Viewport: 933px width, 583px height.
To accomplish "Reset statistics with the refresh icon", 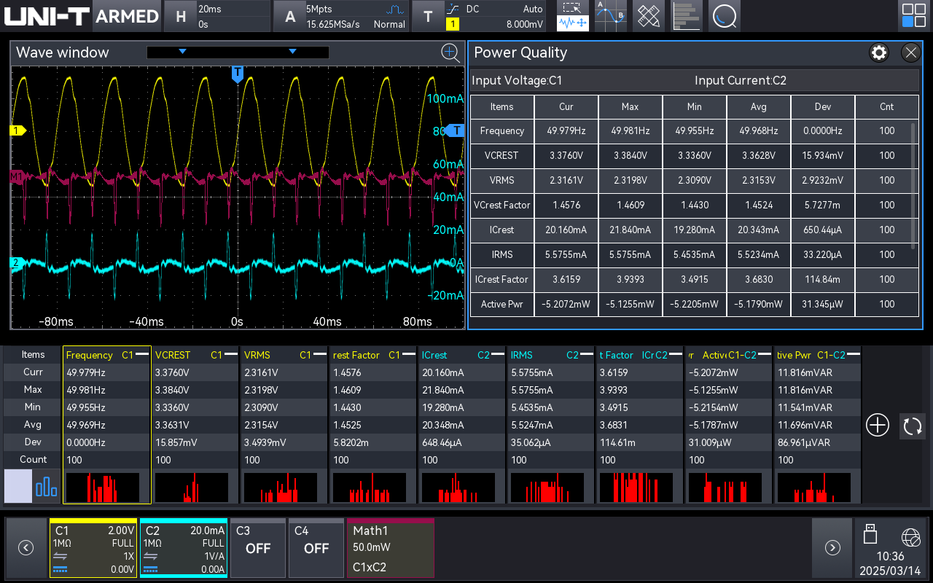I will (913, 426).
